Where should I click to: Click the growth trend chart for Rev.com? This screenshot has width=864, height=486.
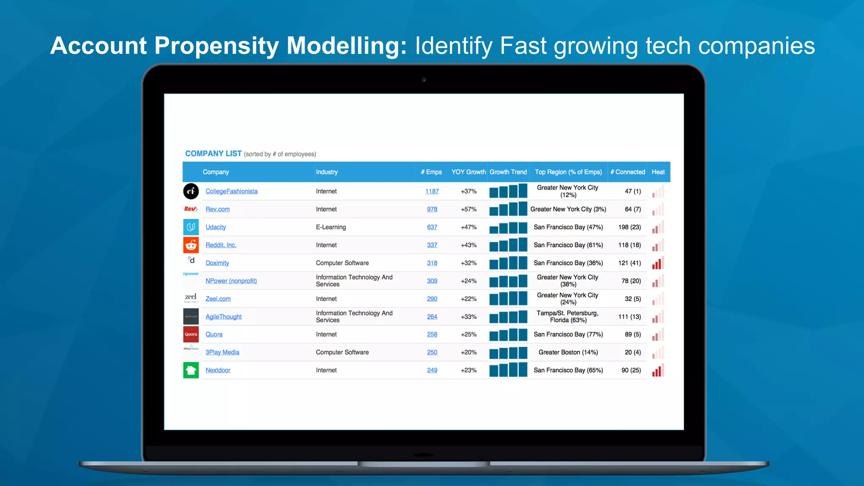[x=508, y=209]
